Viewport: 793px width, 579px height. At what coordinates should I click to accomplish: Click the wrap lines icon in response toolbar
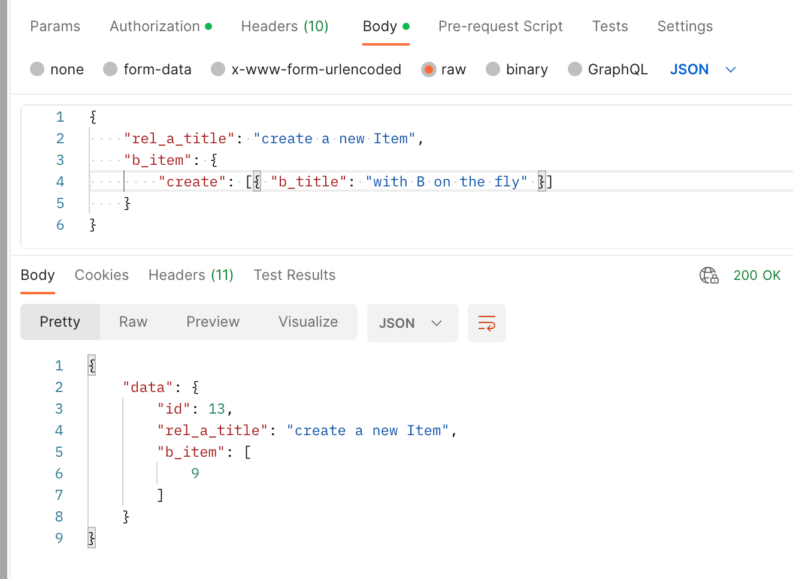[486, 322]
